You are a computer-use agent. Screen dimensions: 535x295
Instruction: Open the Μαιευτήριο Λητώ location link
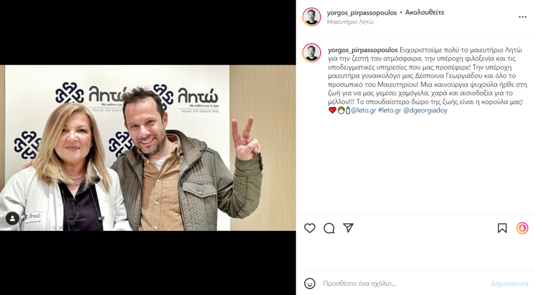pyautogui.click(x=350, y=22)
